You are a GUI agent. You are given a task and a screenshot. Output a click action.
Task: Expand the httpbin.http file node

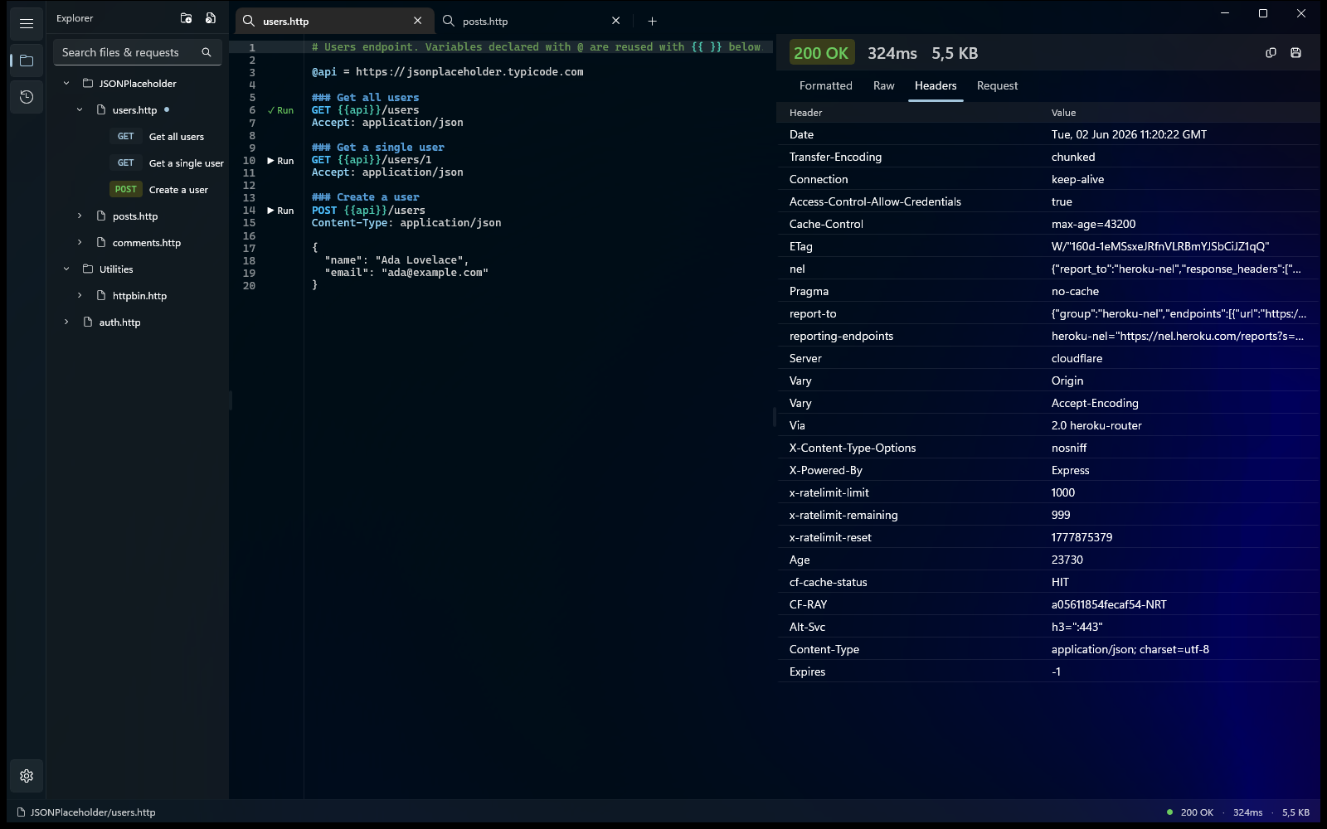coord(80,295)
